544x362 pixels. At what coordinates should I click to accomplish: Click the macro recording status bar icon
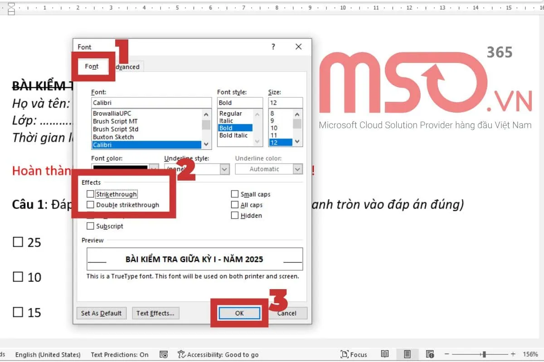click(x=164, y=355)
